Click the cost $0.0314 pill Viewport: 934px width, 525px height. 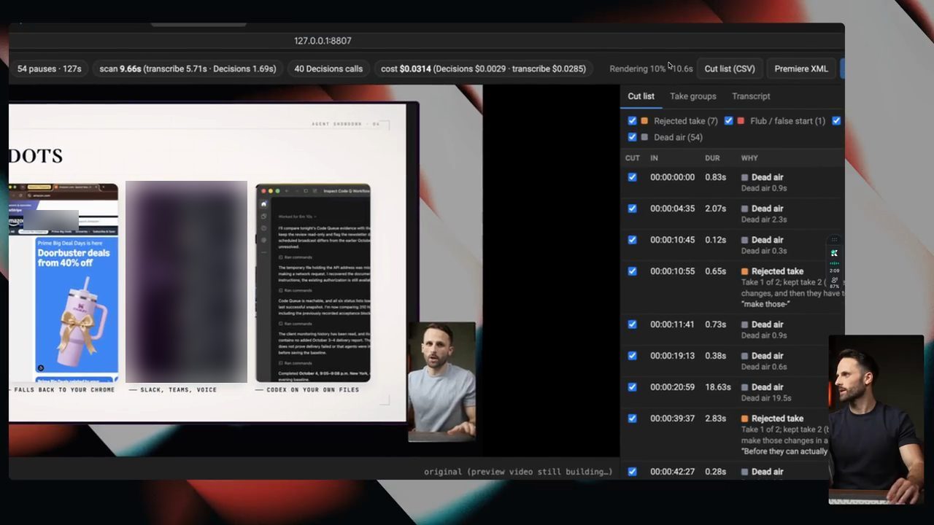483,69
